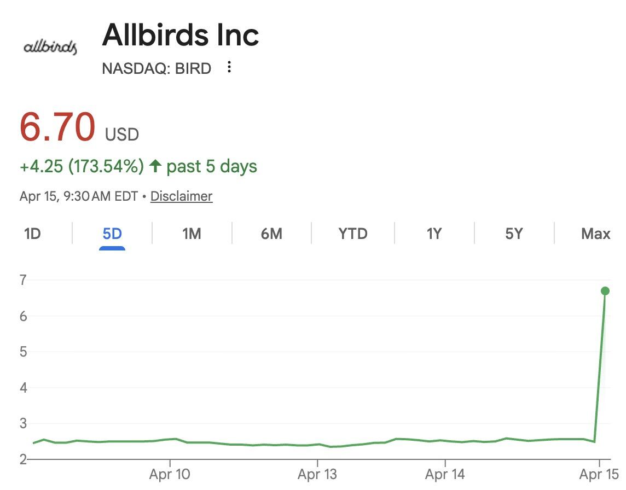Screen dimensions: 626x490
Task: Click the Apr 13 date axis label
Action: pyautogui.click(x=317, y=474)
